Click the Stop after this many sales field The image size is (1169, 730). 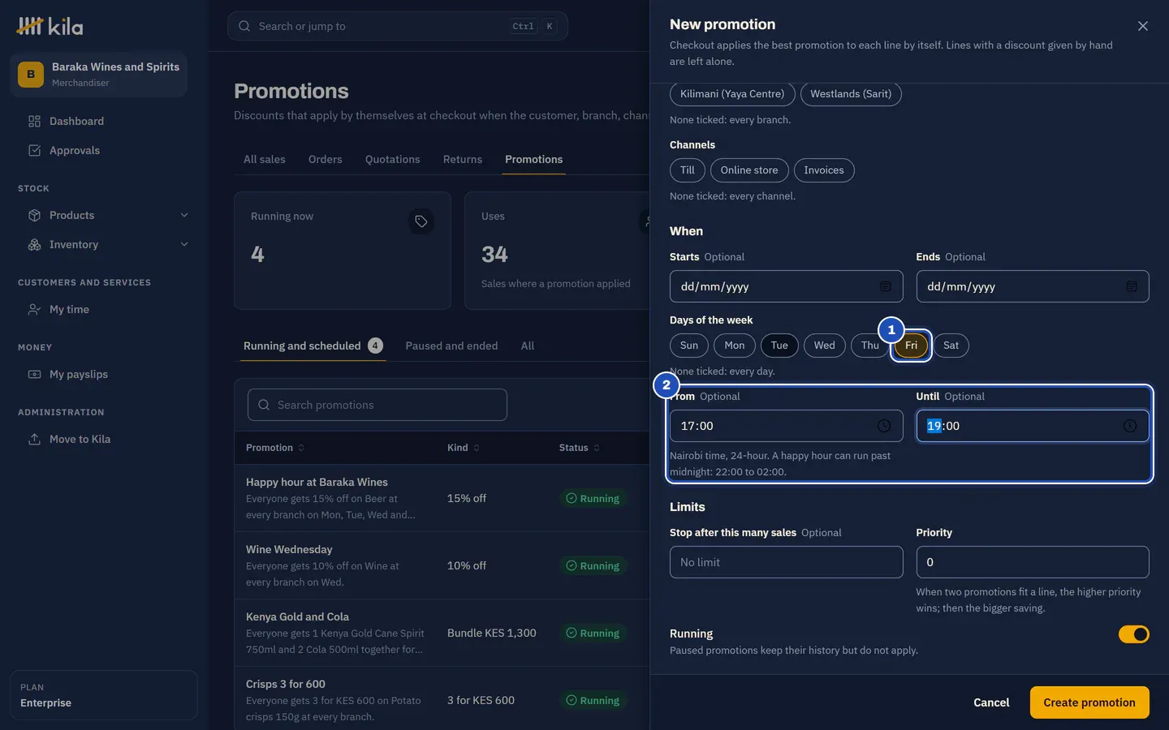786,562
